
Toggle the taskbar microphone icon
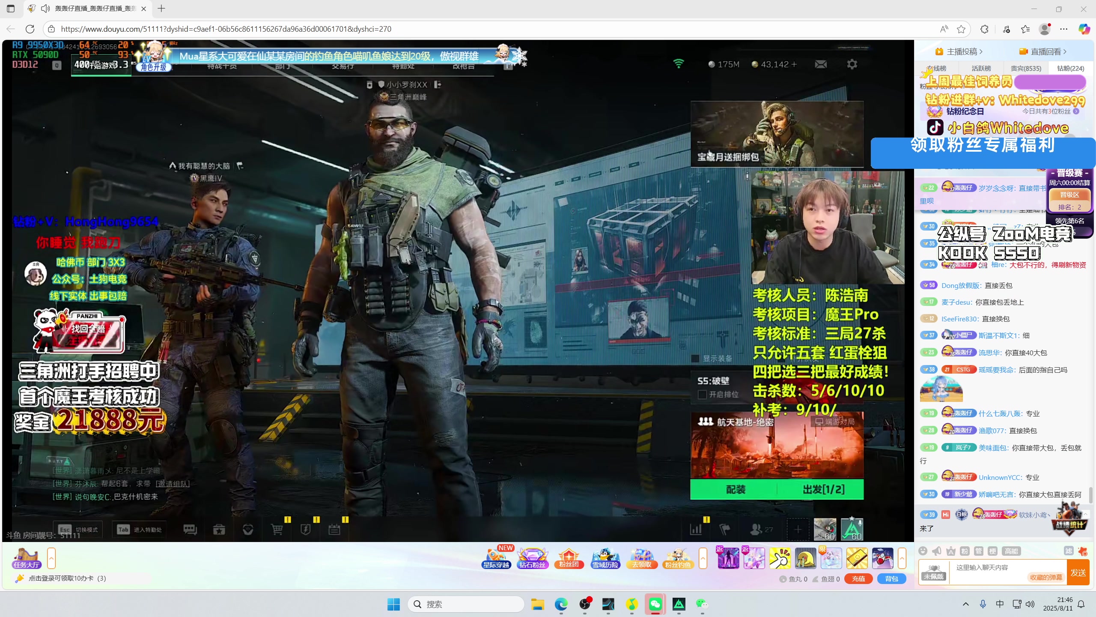(983, 604)
